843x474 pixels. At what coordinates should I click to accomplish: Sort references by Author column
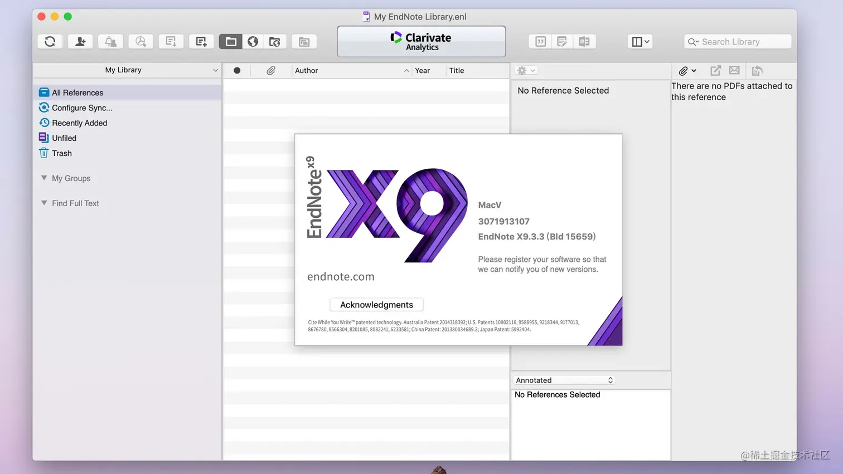pos(351,71)
